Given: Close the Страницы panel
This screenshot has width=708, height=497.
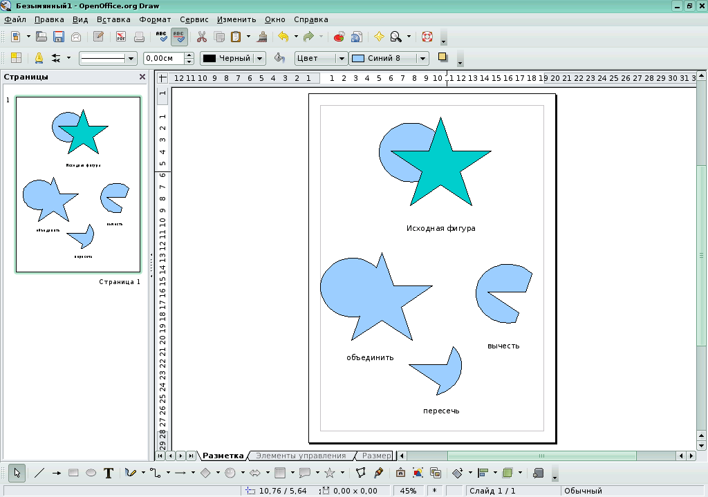Looking at the screenshot, I should pos(142,77).
